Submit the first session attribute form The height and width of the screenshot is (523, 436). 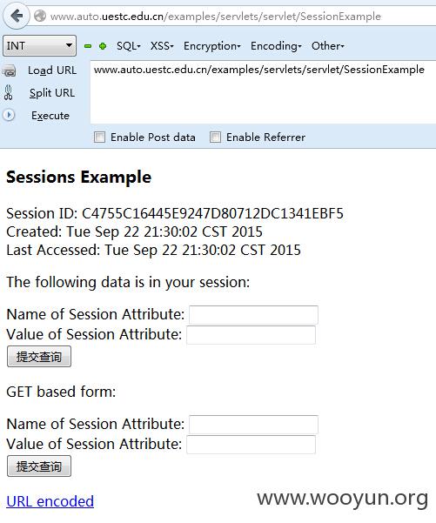point(39,357)
